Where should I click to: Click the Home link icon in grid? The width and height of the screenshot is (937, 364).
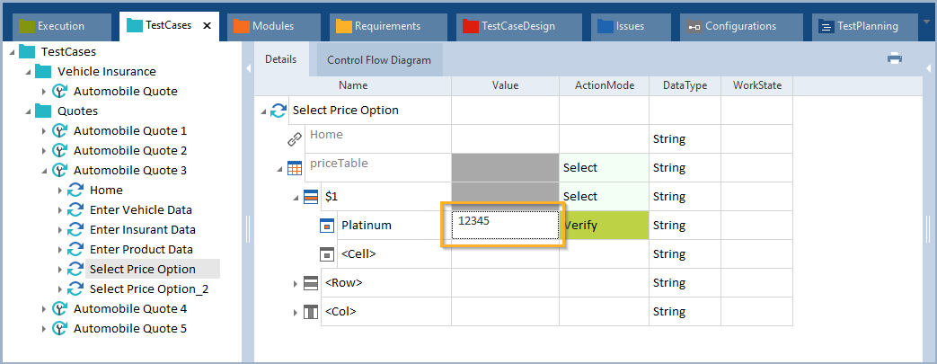(295, 139)
